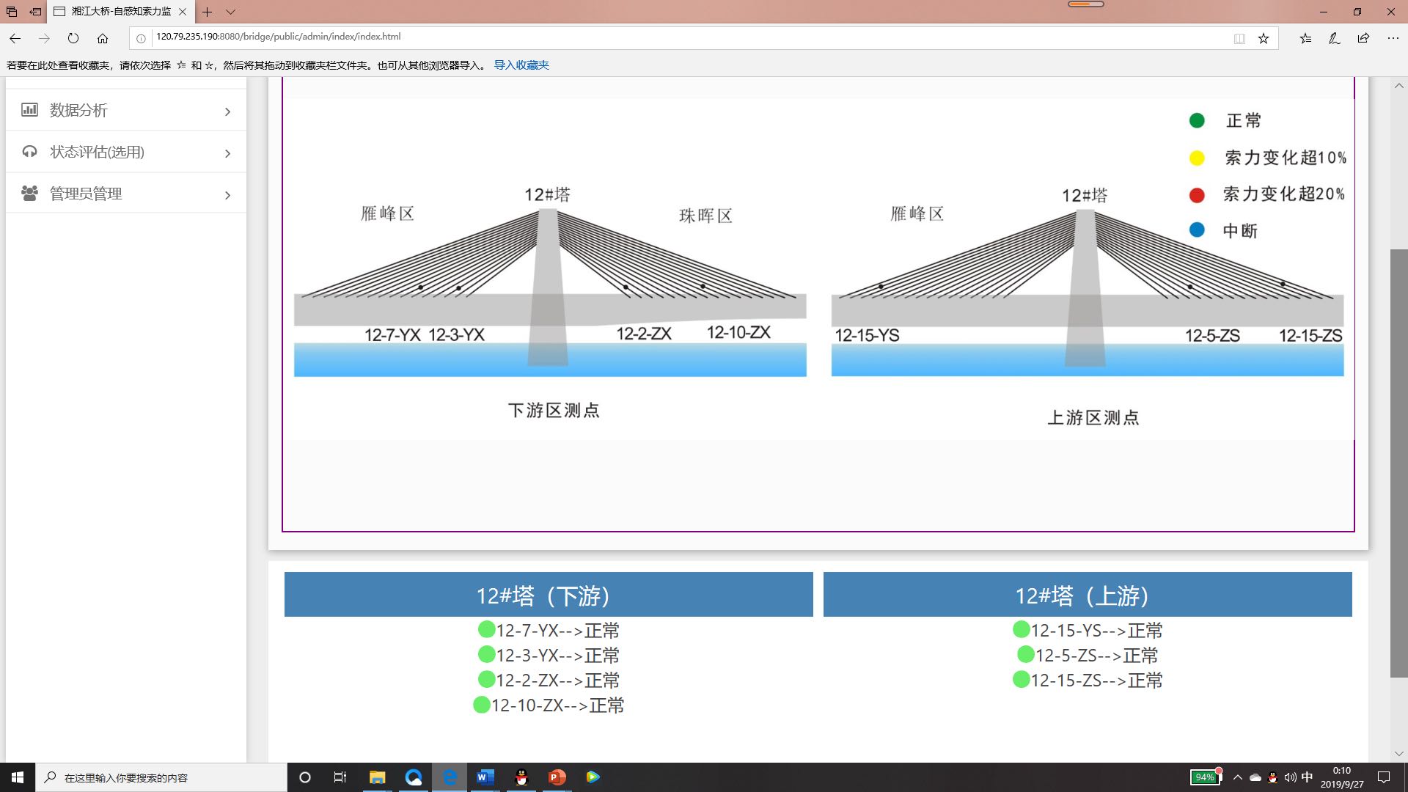Image resolution: width=1408 pixels, height=792 pixels.
Task: Open PowerPoint from the taskbar
Action: 557,777
